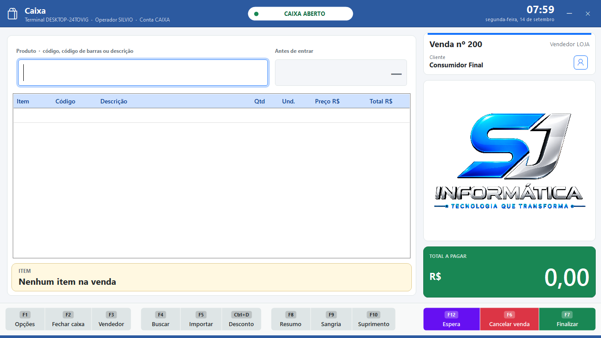Close the Caixa window
Viewport: 601px width, 338px height.
tap(588, 14)
